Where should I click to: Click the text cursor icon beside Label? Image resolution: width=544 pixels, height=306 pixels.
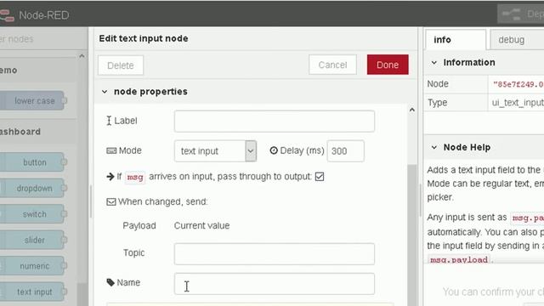109,121
